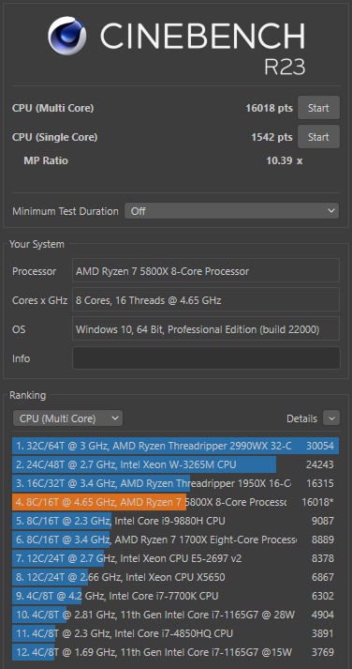
Task: Select the Xeon X5650 ranking row
Action: (175, 577)
